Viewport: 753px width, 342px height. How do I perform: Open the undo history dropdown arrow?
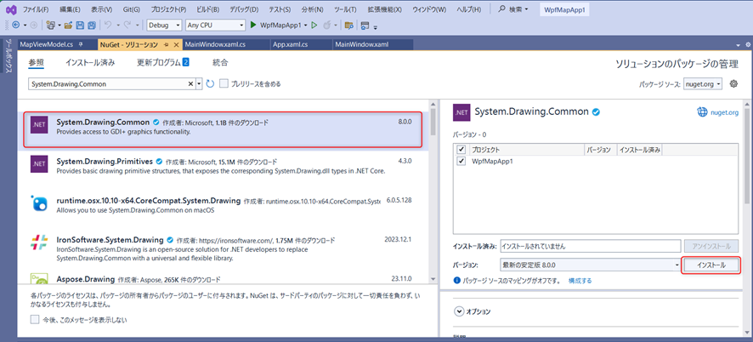click(x=116, y=25)
